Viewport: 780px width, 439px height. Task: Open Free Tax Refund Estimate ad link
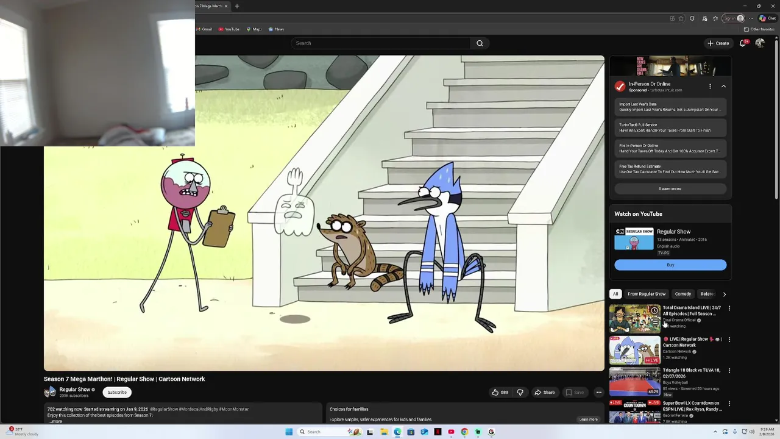click(670, 169)
